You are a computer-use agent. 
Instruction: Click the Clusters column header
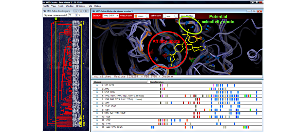click(x=120, y=82)
